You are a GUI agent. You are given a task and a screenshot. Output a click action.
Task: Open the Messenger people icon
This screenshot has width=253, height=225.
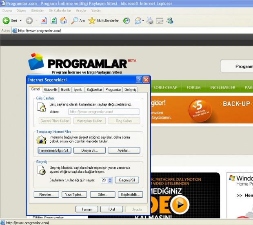pos(170,20)
